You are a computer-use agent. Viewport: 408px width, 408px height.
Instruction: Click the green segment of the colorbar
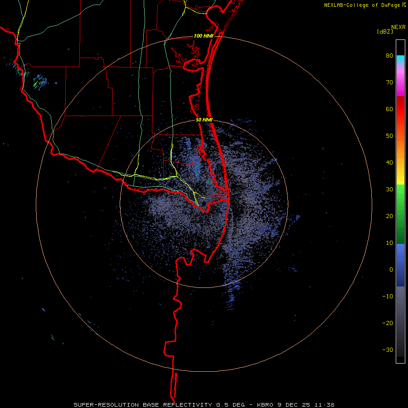(400, 214)
